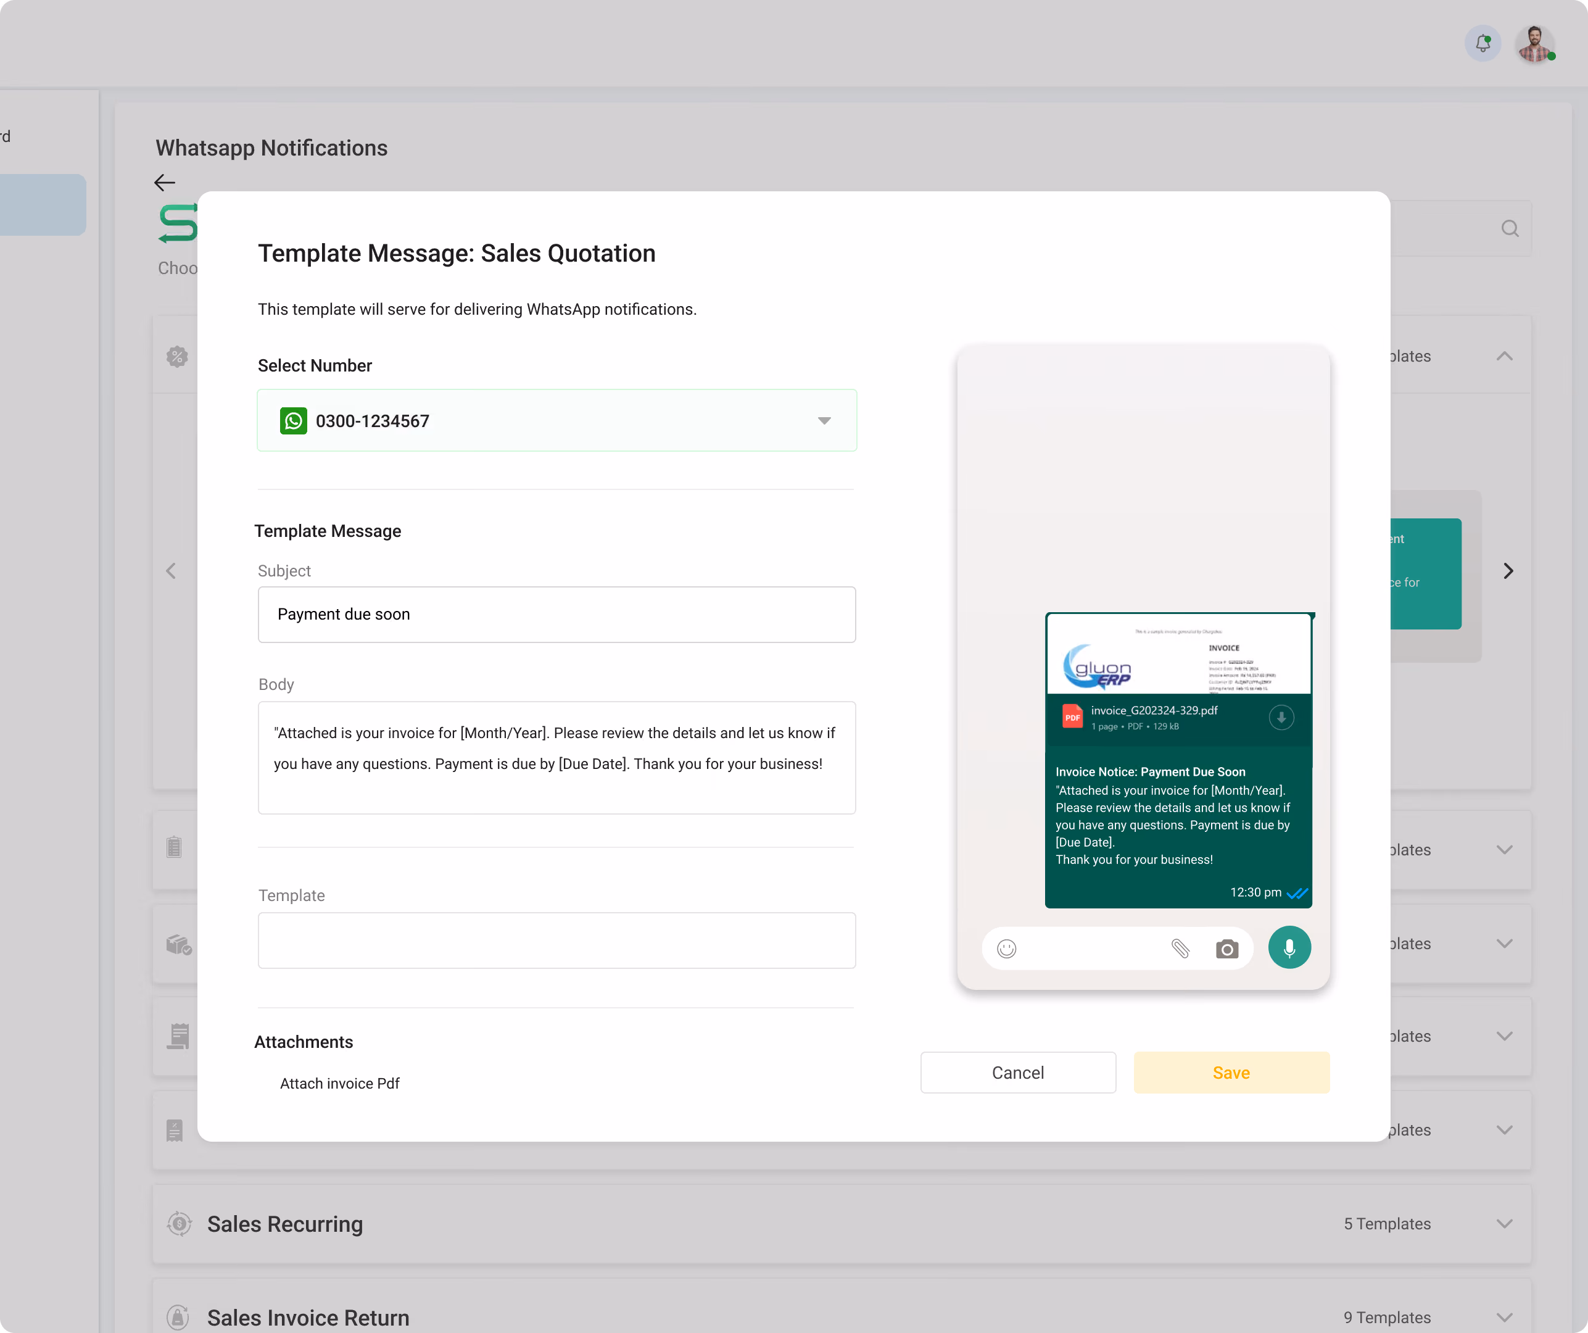
Task: Click the paperclip attachment icon
Action: pos(1180,948)
